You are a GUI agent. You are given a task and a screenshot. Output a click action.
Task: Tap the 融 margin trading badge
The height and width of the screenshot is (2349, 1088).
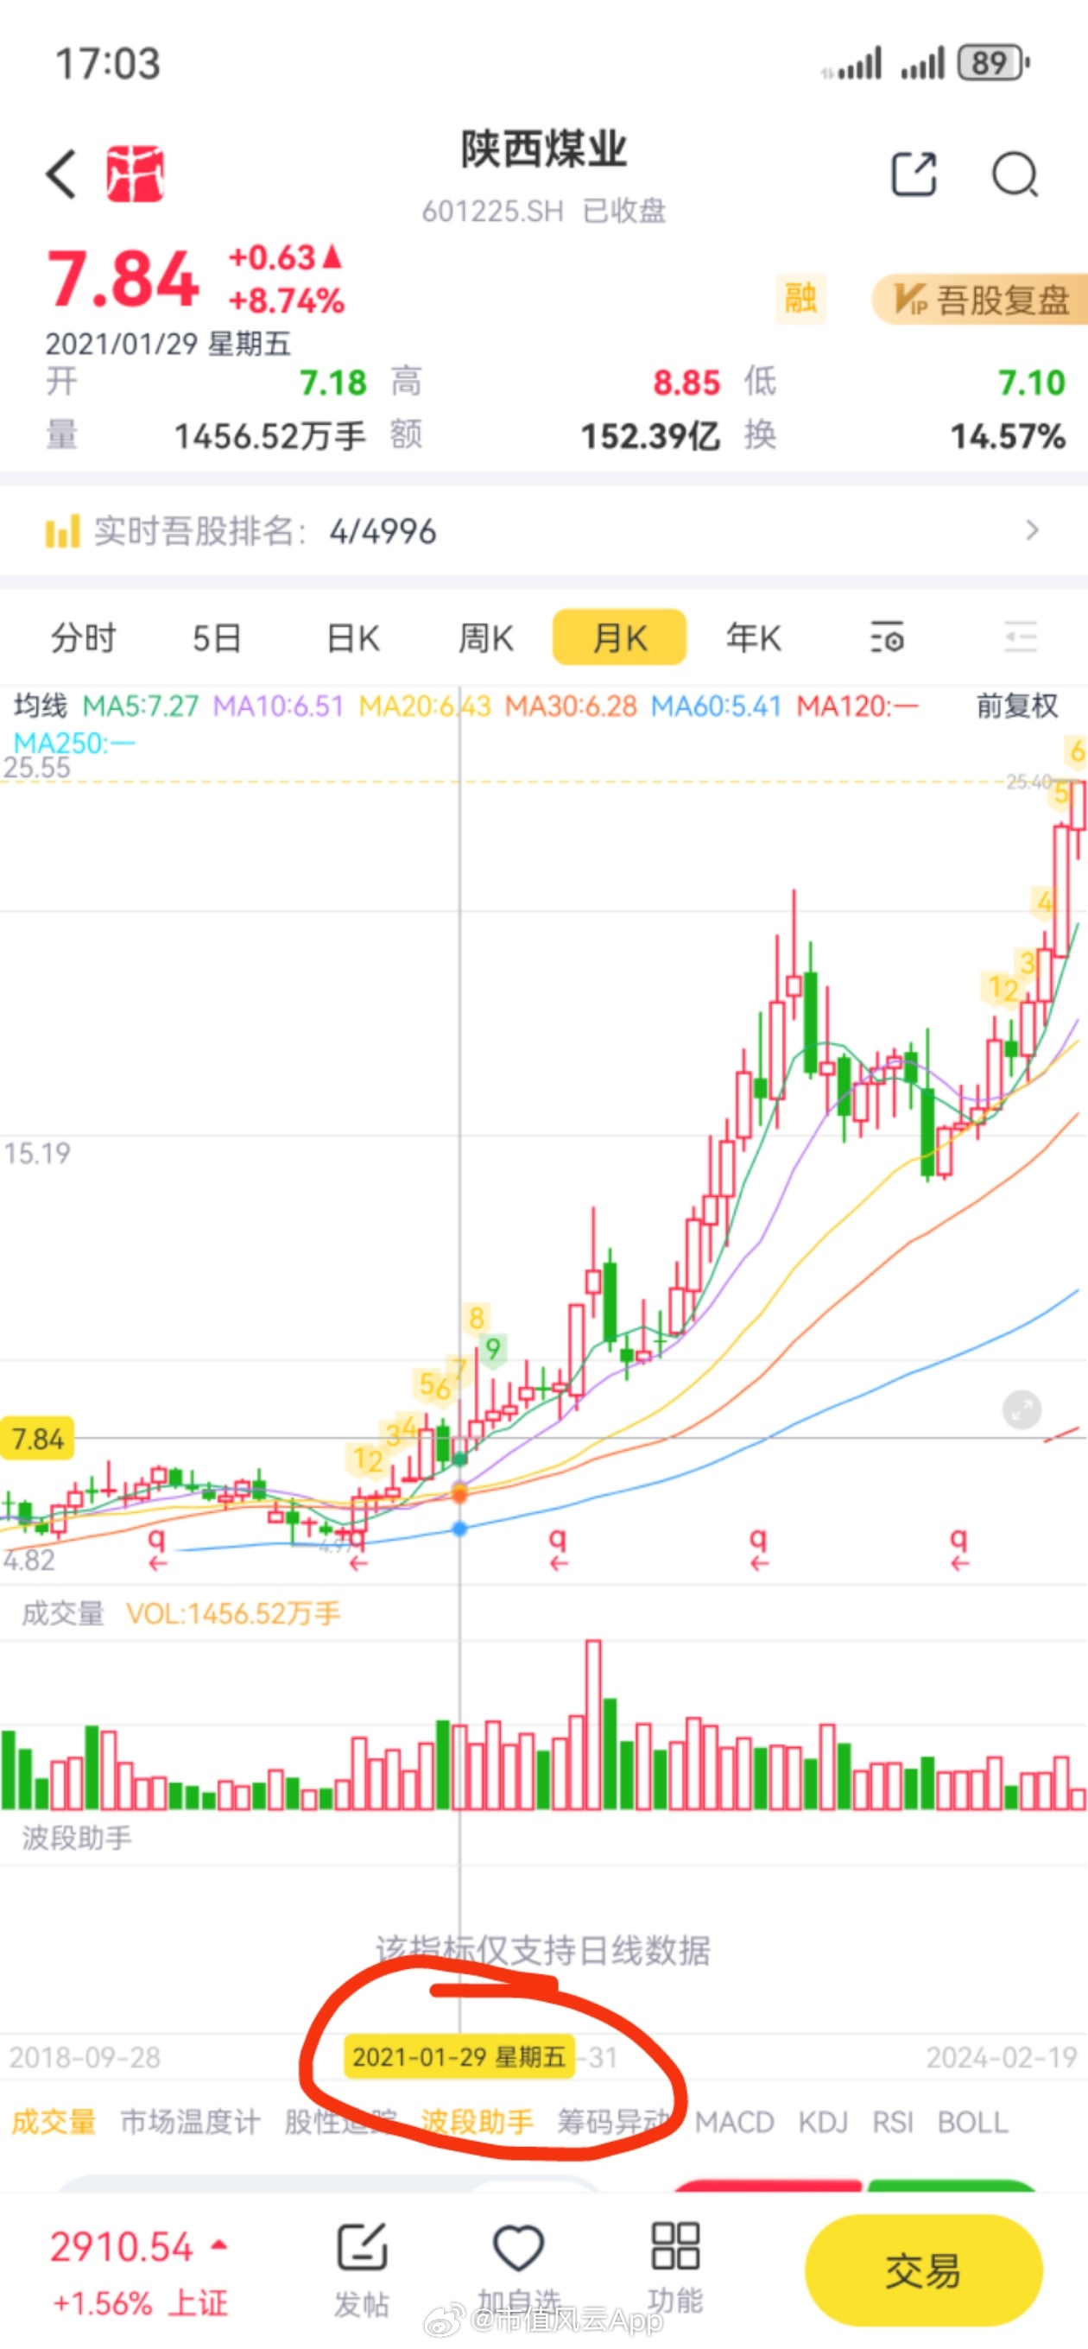point(800,298)
